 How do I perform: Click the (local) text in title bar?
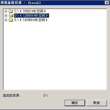click(34, 3)
